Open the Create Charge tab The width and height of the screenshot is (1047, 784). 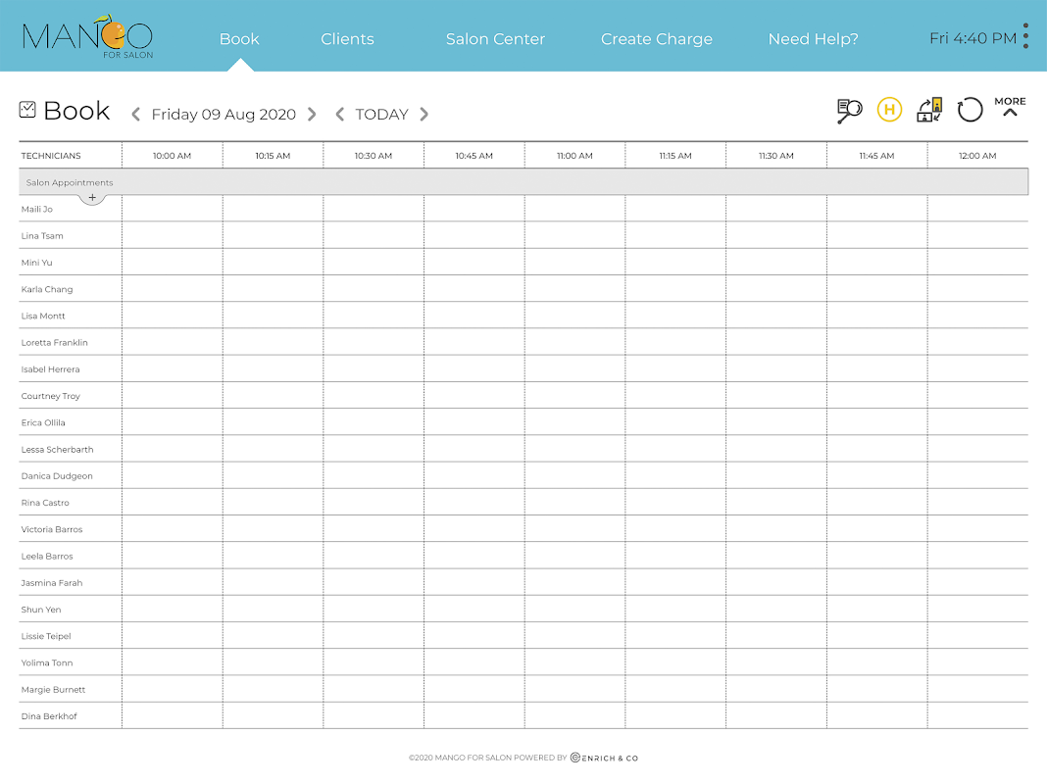tap(657, 38)
